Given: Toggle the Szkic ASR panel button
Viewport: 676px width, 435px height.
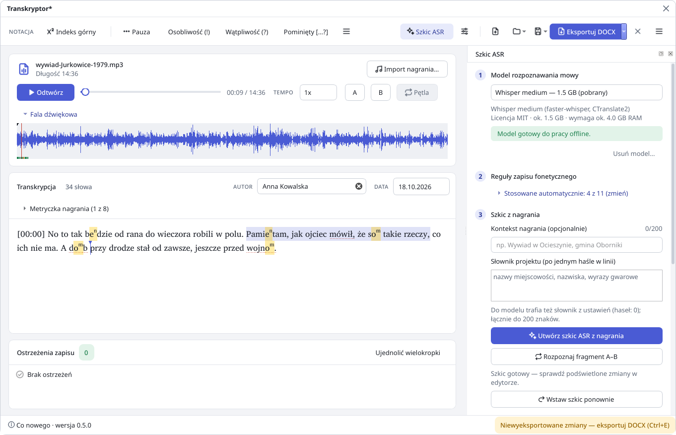Looking at the screenshot, I should [x=427, y=32].
